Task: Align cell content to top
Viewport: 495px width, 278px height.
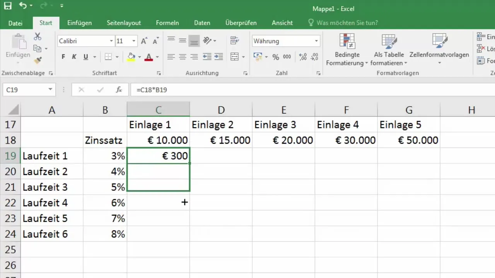Action: 171,40
